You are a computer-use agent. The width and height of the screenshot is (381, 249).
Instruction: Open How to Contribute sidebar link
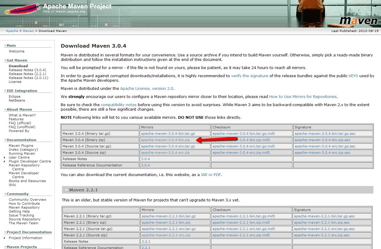click(x=24, y=203)
